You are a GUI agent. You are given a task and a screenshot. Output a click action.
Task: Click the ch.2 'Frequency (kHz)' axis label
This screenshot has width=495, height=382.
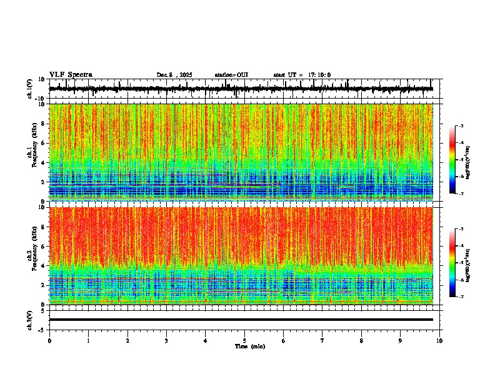pyautogui.click(x=34, y=248)
